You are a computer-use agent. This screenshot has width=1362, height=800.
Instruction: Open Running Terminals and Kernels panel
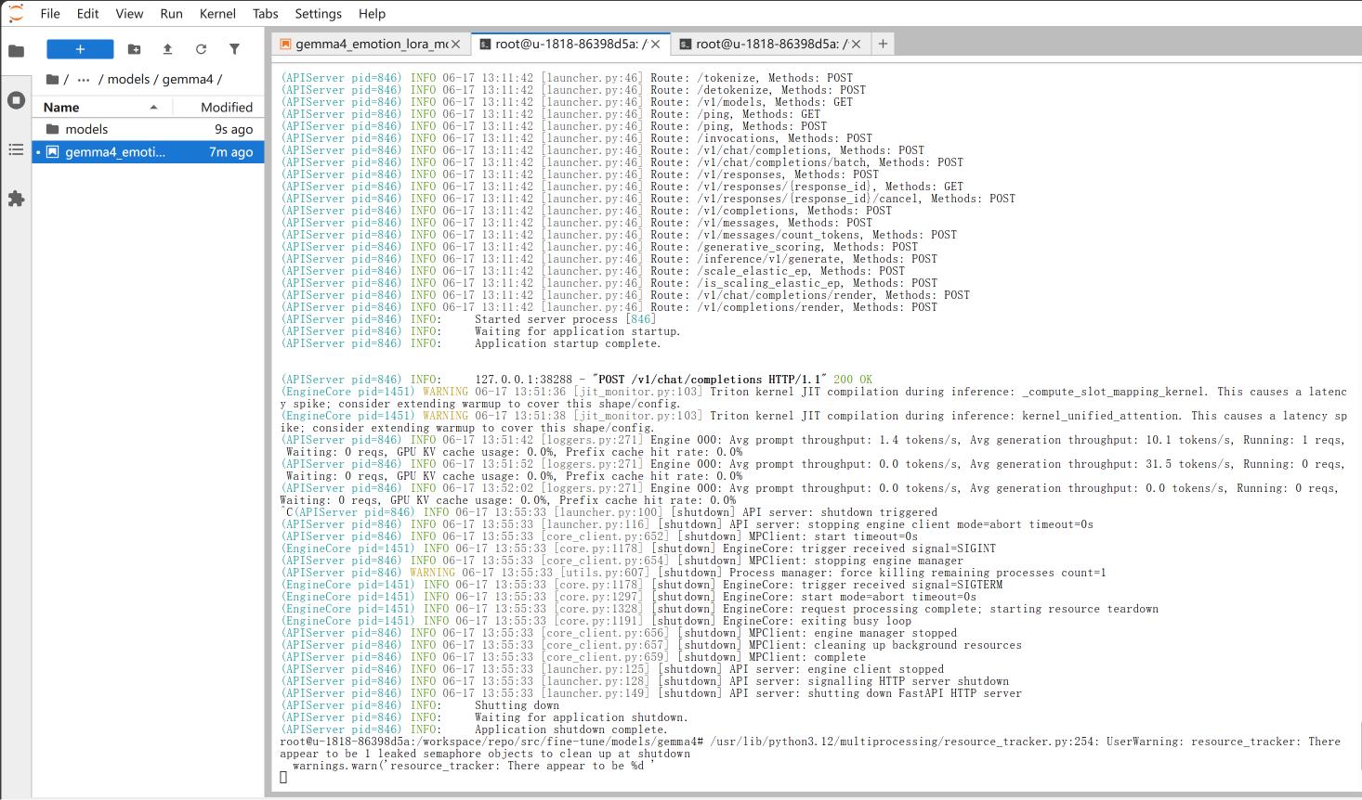(x=16, y=100)
